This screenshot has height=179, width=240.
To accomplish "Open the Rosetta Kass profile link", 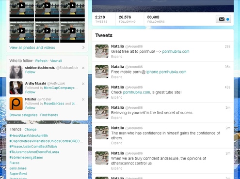I will 54,104.
